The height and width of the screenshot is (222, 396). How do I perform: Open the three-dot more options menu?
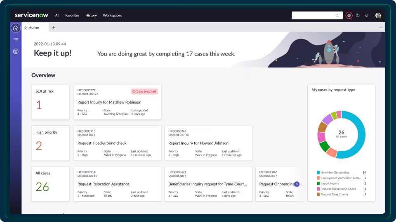click(x=381, y=28)
